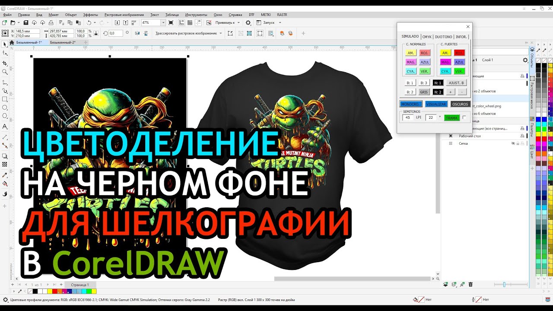Click CYA. under C. FUERTES
Image resolution: width=553 pixels, height=311 pixels.
445,71
